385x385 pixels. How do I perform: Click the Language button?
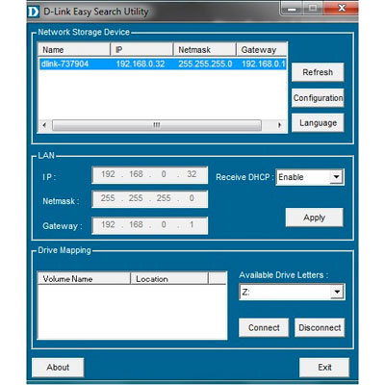(x=318, y=123)
